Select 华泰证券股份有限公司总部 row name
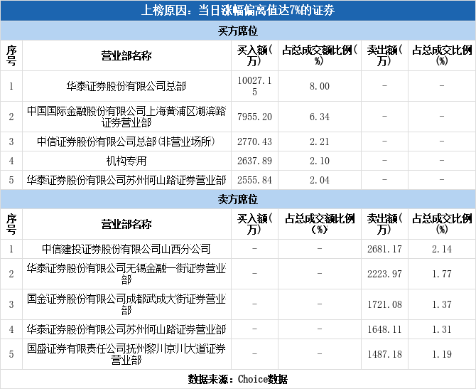This screenshot has height=389, width=476. pos(126,86)
